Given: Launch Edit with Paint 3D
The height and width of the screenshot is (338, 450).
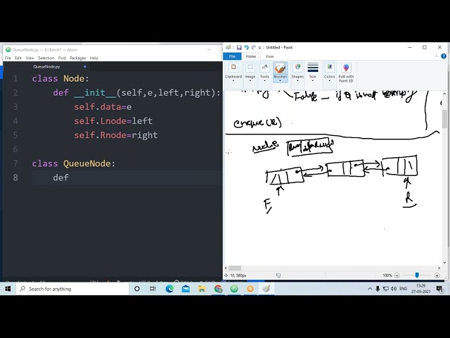Looking at the screenshot, I should click(346, 72).
